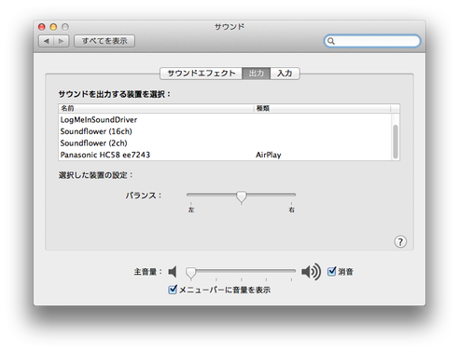Click the 種類 column header
459x352 pixels.
(322, 108)
